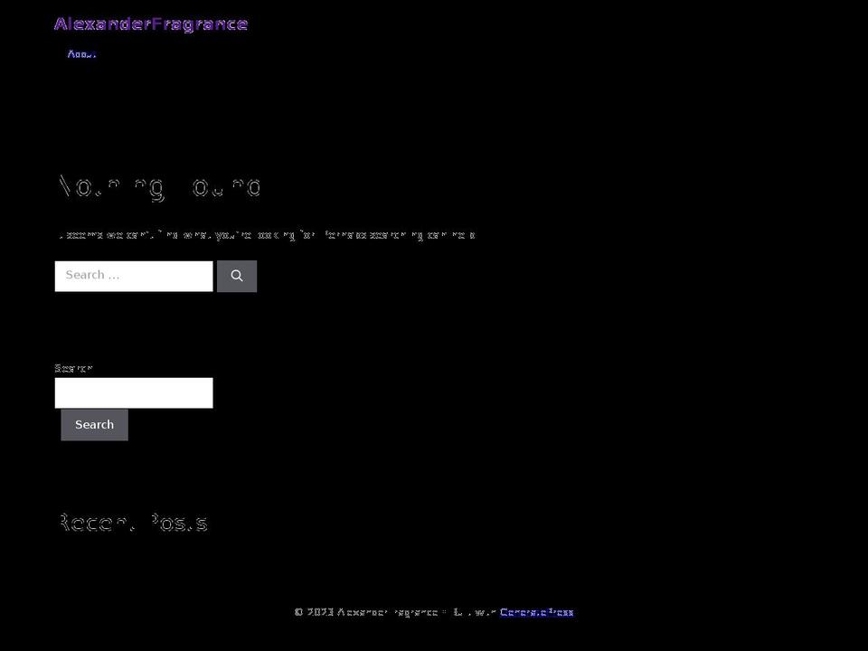
Task: Click the 'Search' label above the sidebar box
Action: (73, 368)
